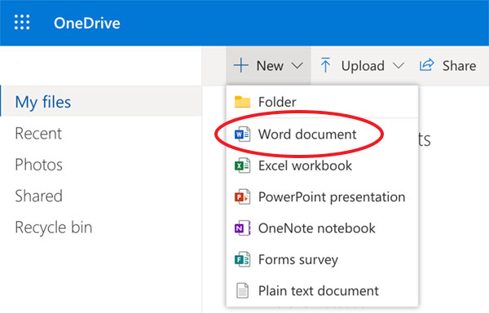The height and width of the screenshot is (313, 489).
Task: Click the Excel workbook icon
Action: (242, 165)
